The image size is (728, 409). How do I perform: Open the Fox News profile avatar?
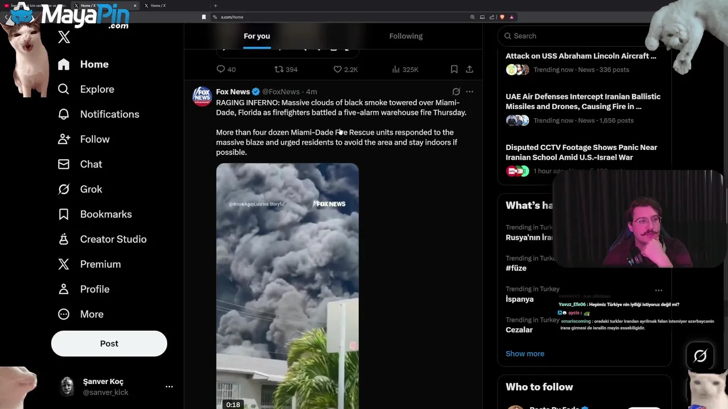(202, 97)
